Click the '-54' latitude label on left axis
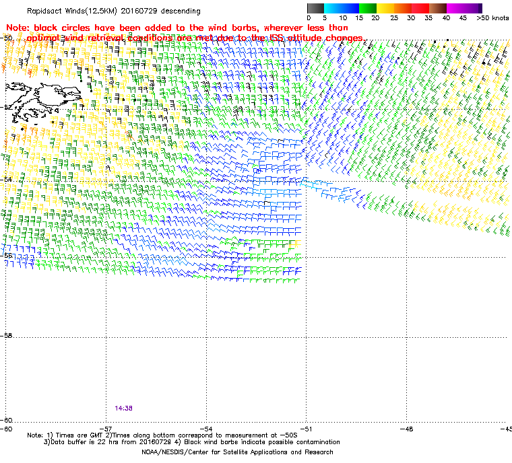Screen dimensions: 512x463 pos(7,180)
